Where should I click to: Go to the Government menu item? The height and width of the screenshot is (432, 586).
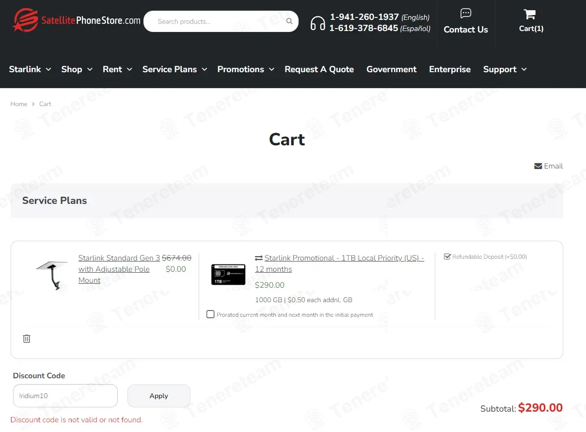point(391,69)
